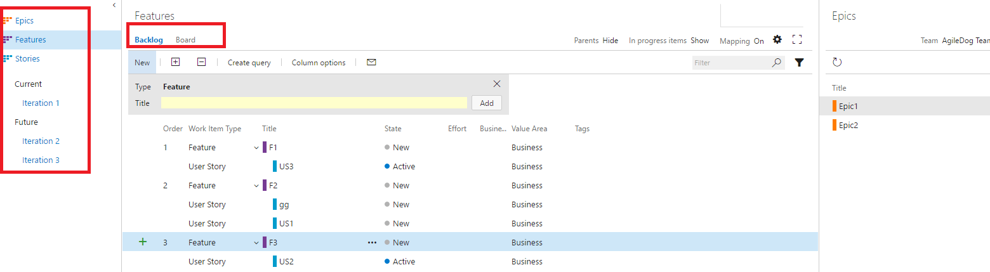Add child with green plus on F3

point(143,242)
